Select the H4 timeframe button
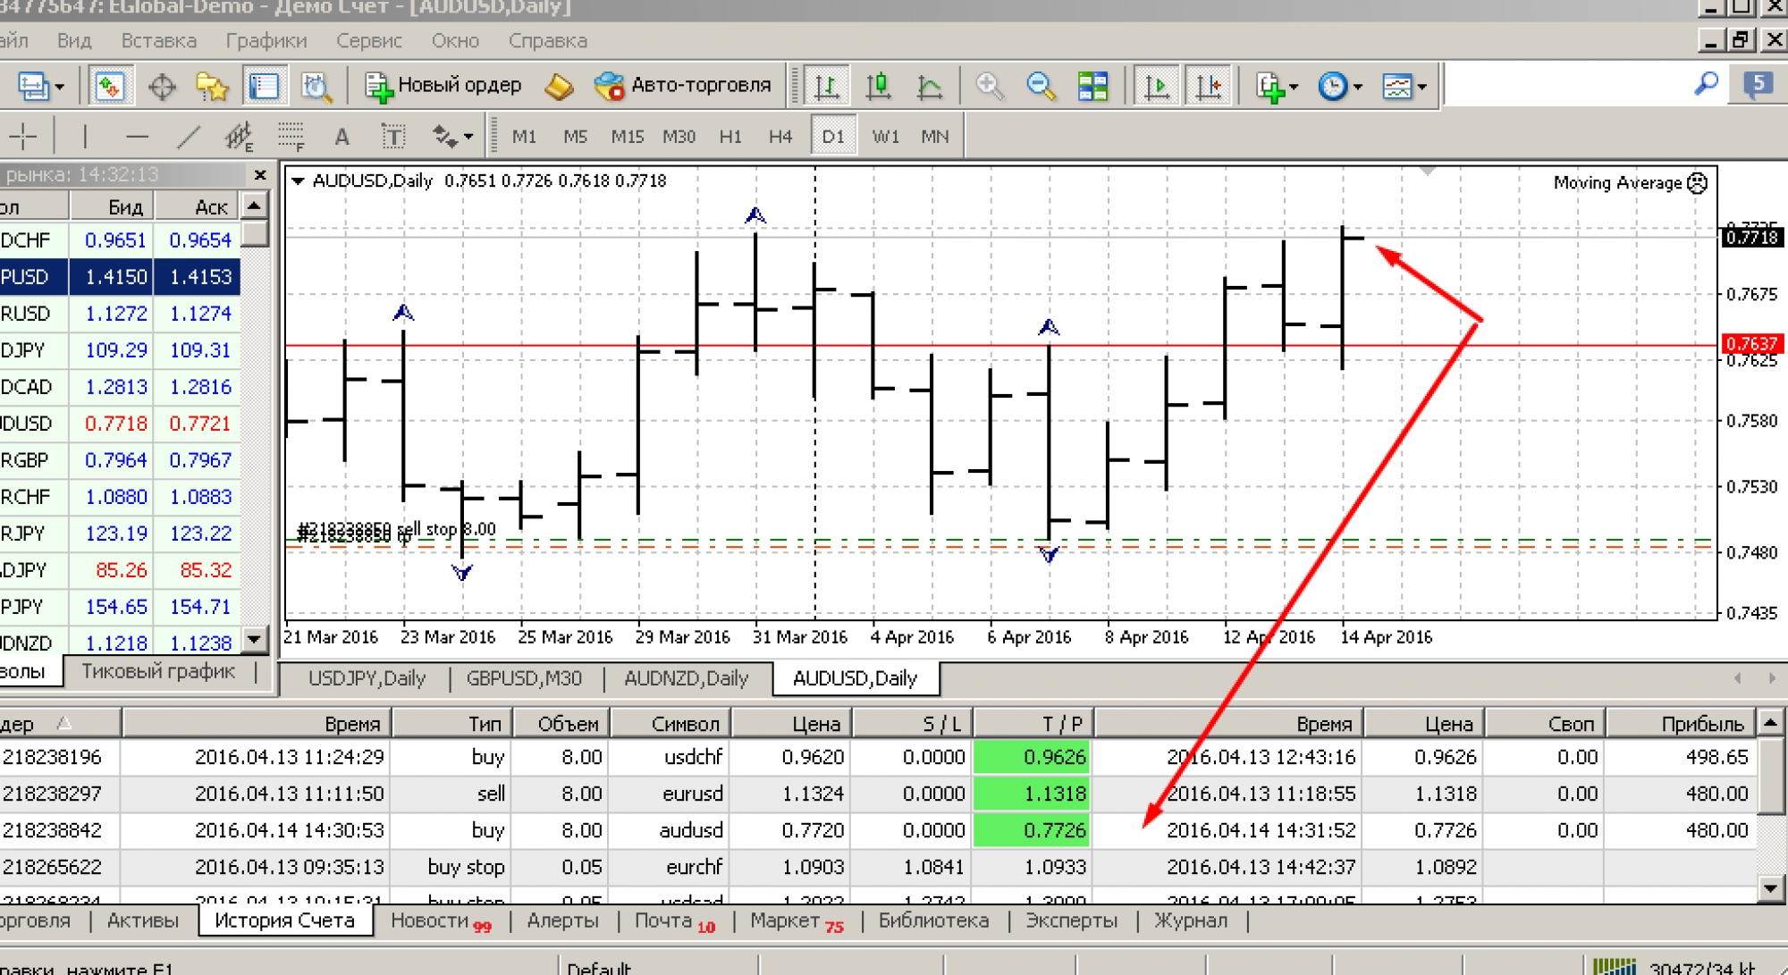Screen dimensions: 1788x975 tap(780, 137)
